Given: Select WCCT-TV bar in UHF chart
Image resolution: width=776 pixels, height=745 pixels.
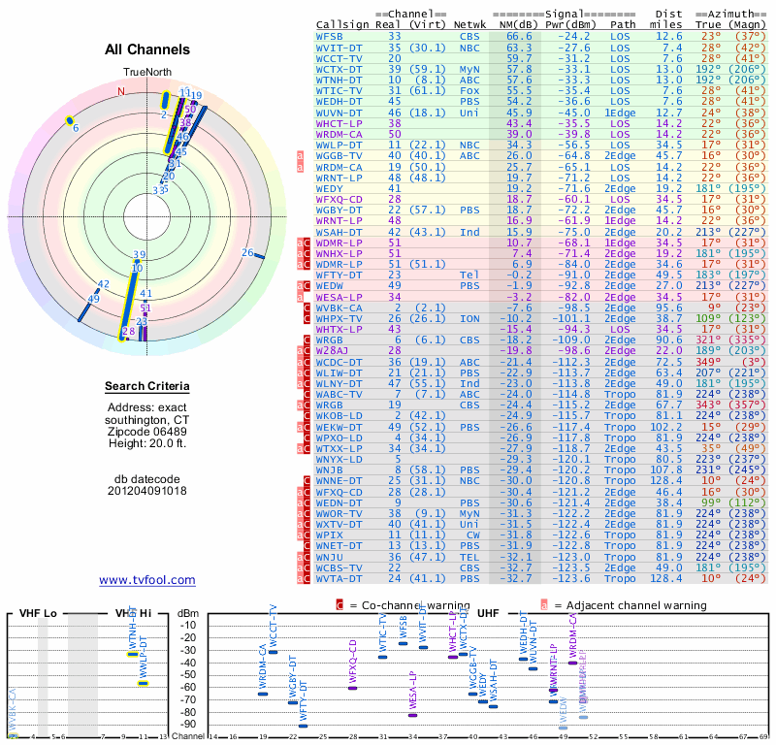Looking at the screenshot, I should point(273,652).
